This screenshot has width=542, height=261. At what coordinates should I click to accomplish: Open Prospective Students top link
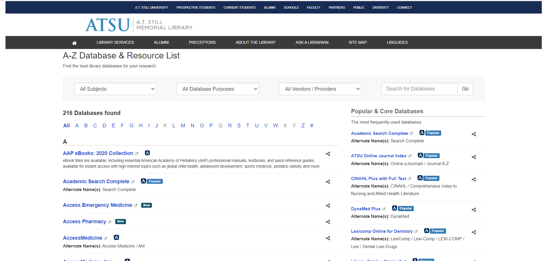[196, 7]
